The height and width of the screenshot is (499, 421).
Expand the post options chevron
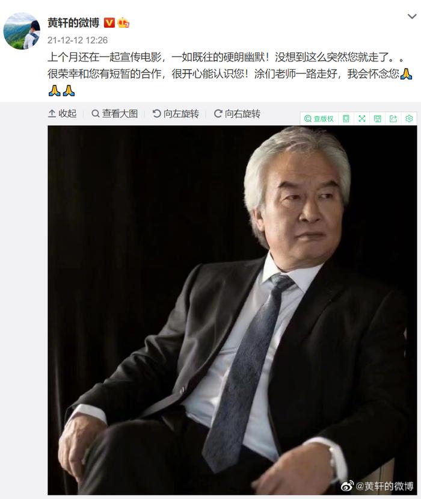(412, 16)
